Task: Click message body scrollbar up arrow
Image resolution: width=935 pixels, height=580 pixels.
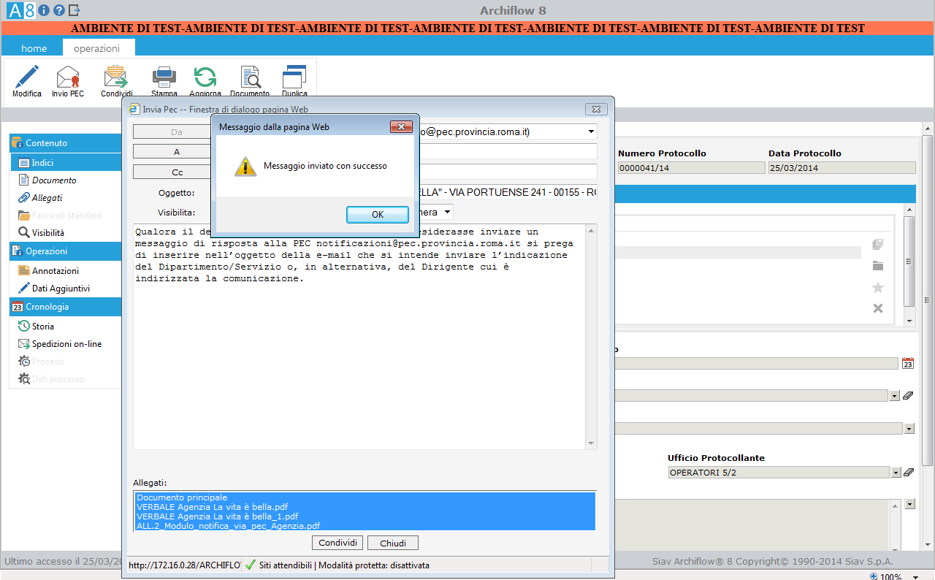Action: [x=591, y=230]
